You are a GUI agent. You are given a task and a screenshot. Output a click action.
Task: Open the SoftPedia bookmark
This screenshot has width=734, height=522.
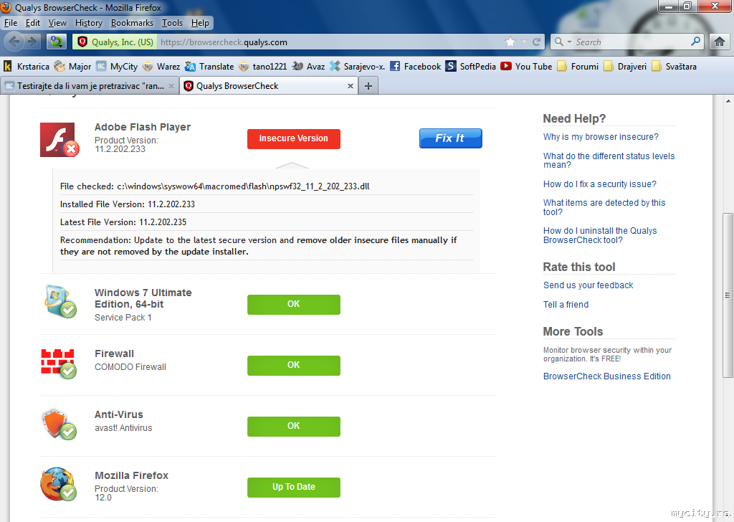(x=470, y=67)
